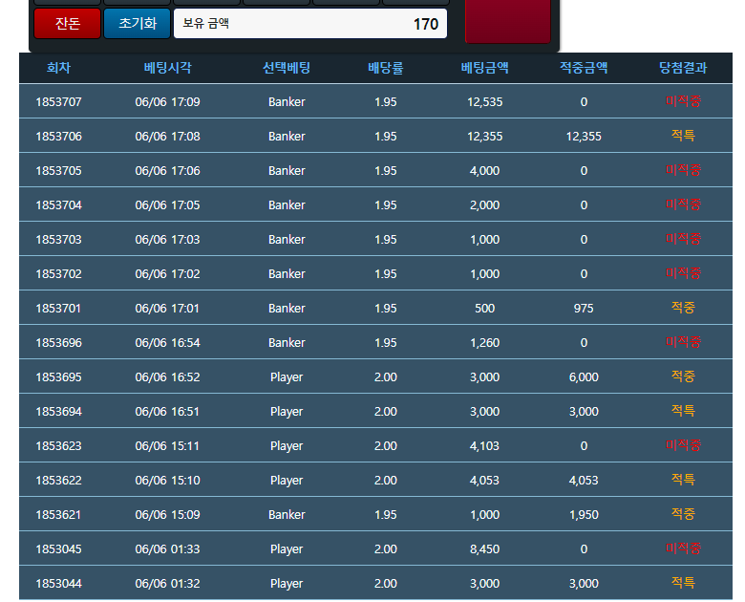The image size is (745, 602).
Task: Click the 회차 column header
Action: (58, 68)
